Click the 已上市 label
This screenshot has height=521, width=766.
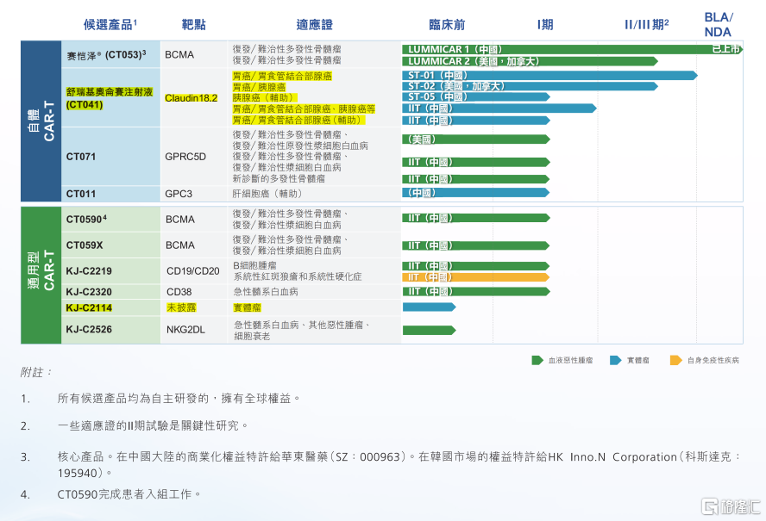pos(726,49)
